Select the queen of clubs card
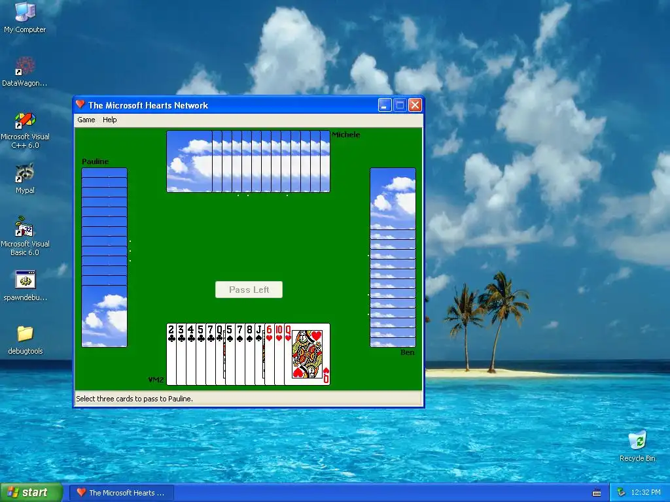This screenshot has width=670, height=502. [220, 354]
